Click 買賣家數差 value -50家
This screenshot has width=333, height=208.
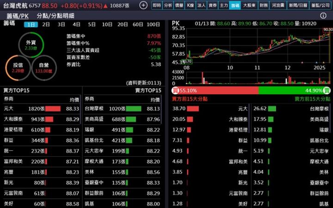(155, 57)
